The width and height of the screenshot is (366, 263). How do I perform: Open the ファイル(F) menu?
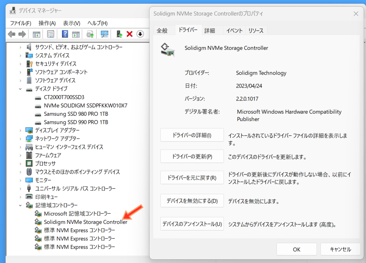tap(21, 23)
